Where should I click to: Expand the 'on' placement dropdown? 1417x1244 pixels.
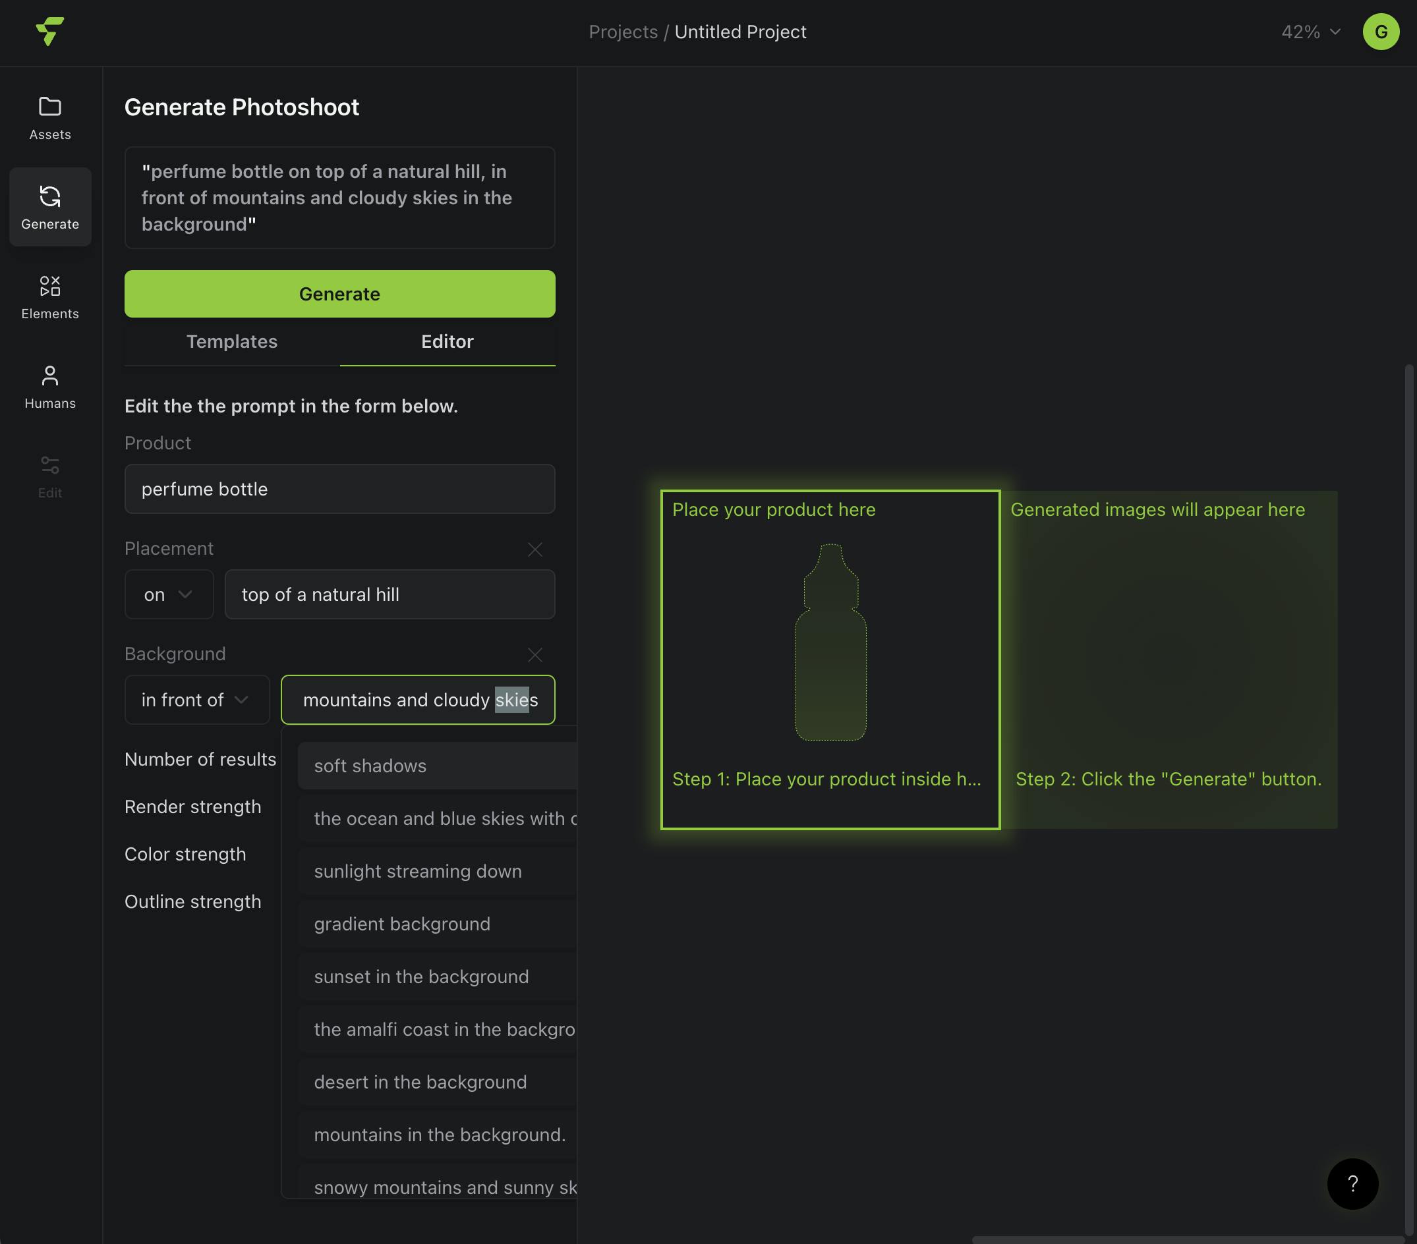pos(169,594)
